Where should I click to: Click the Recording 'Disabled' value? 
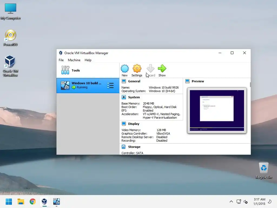[x=162, y=141]
